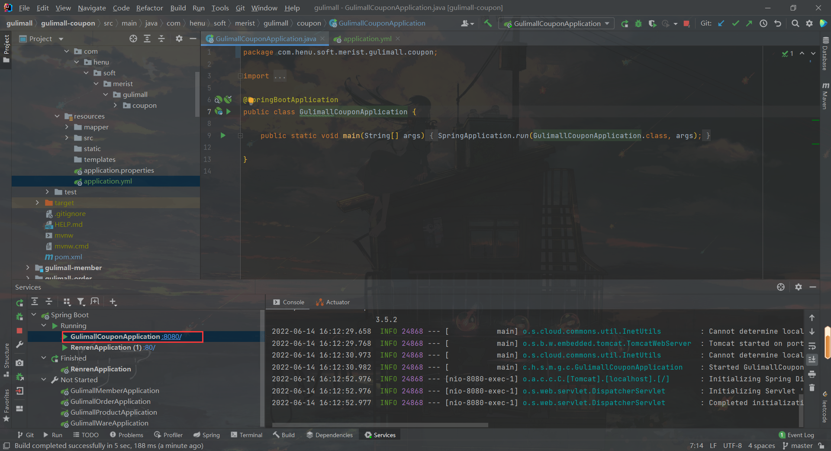Click the Git Push green arrow icon
The width and height of the screenshot is (831, 451).
click(749, 23)
